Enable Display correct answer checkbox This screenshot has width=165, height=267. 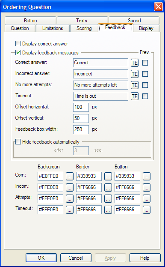(x=18, y=44)
